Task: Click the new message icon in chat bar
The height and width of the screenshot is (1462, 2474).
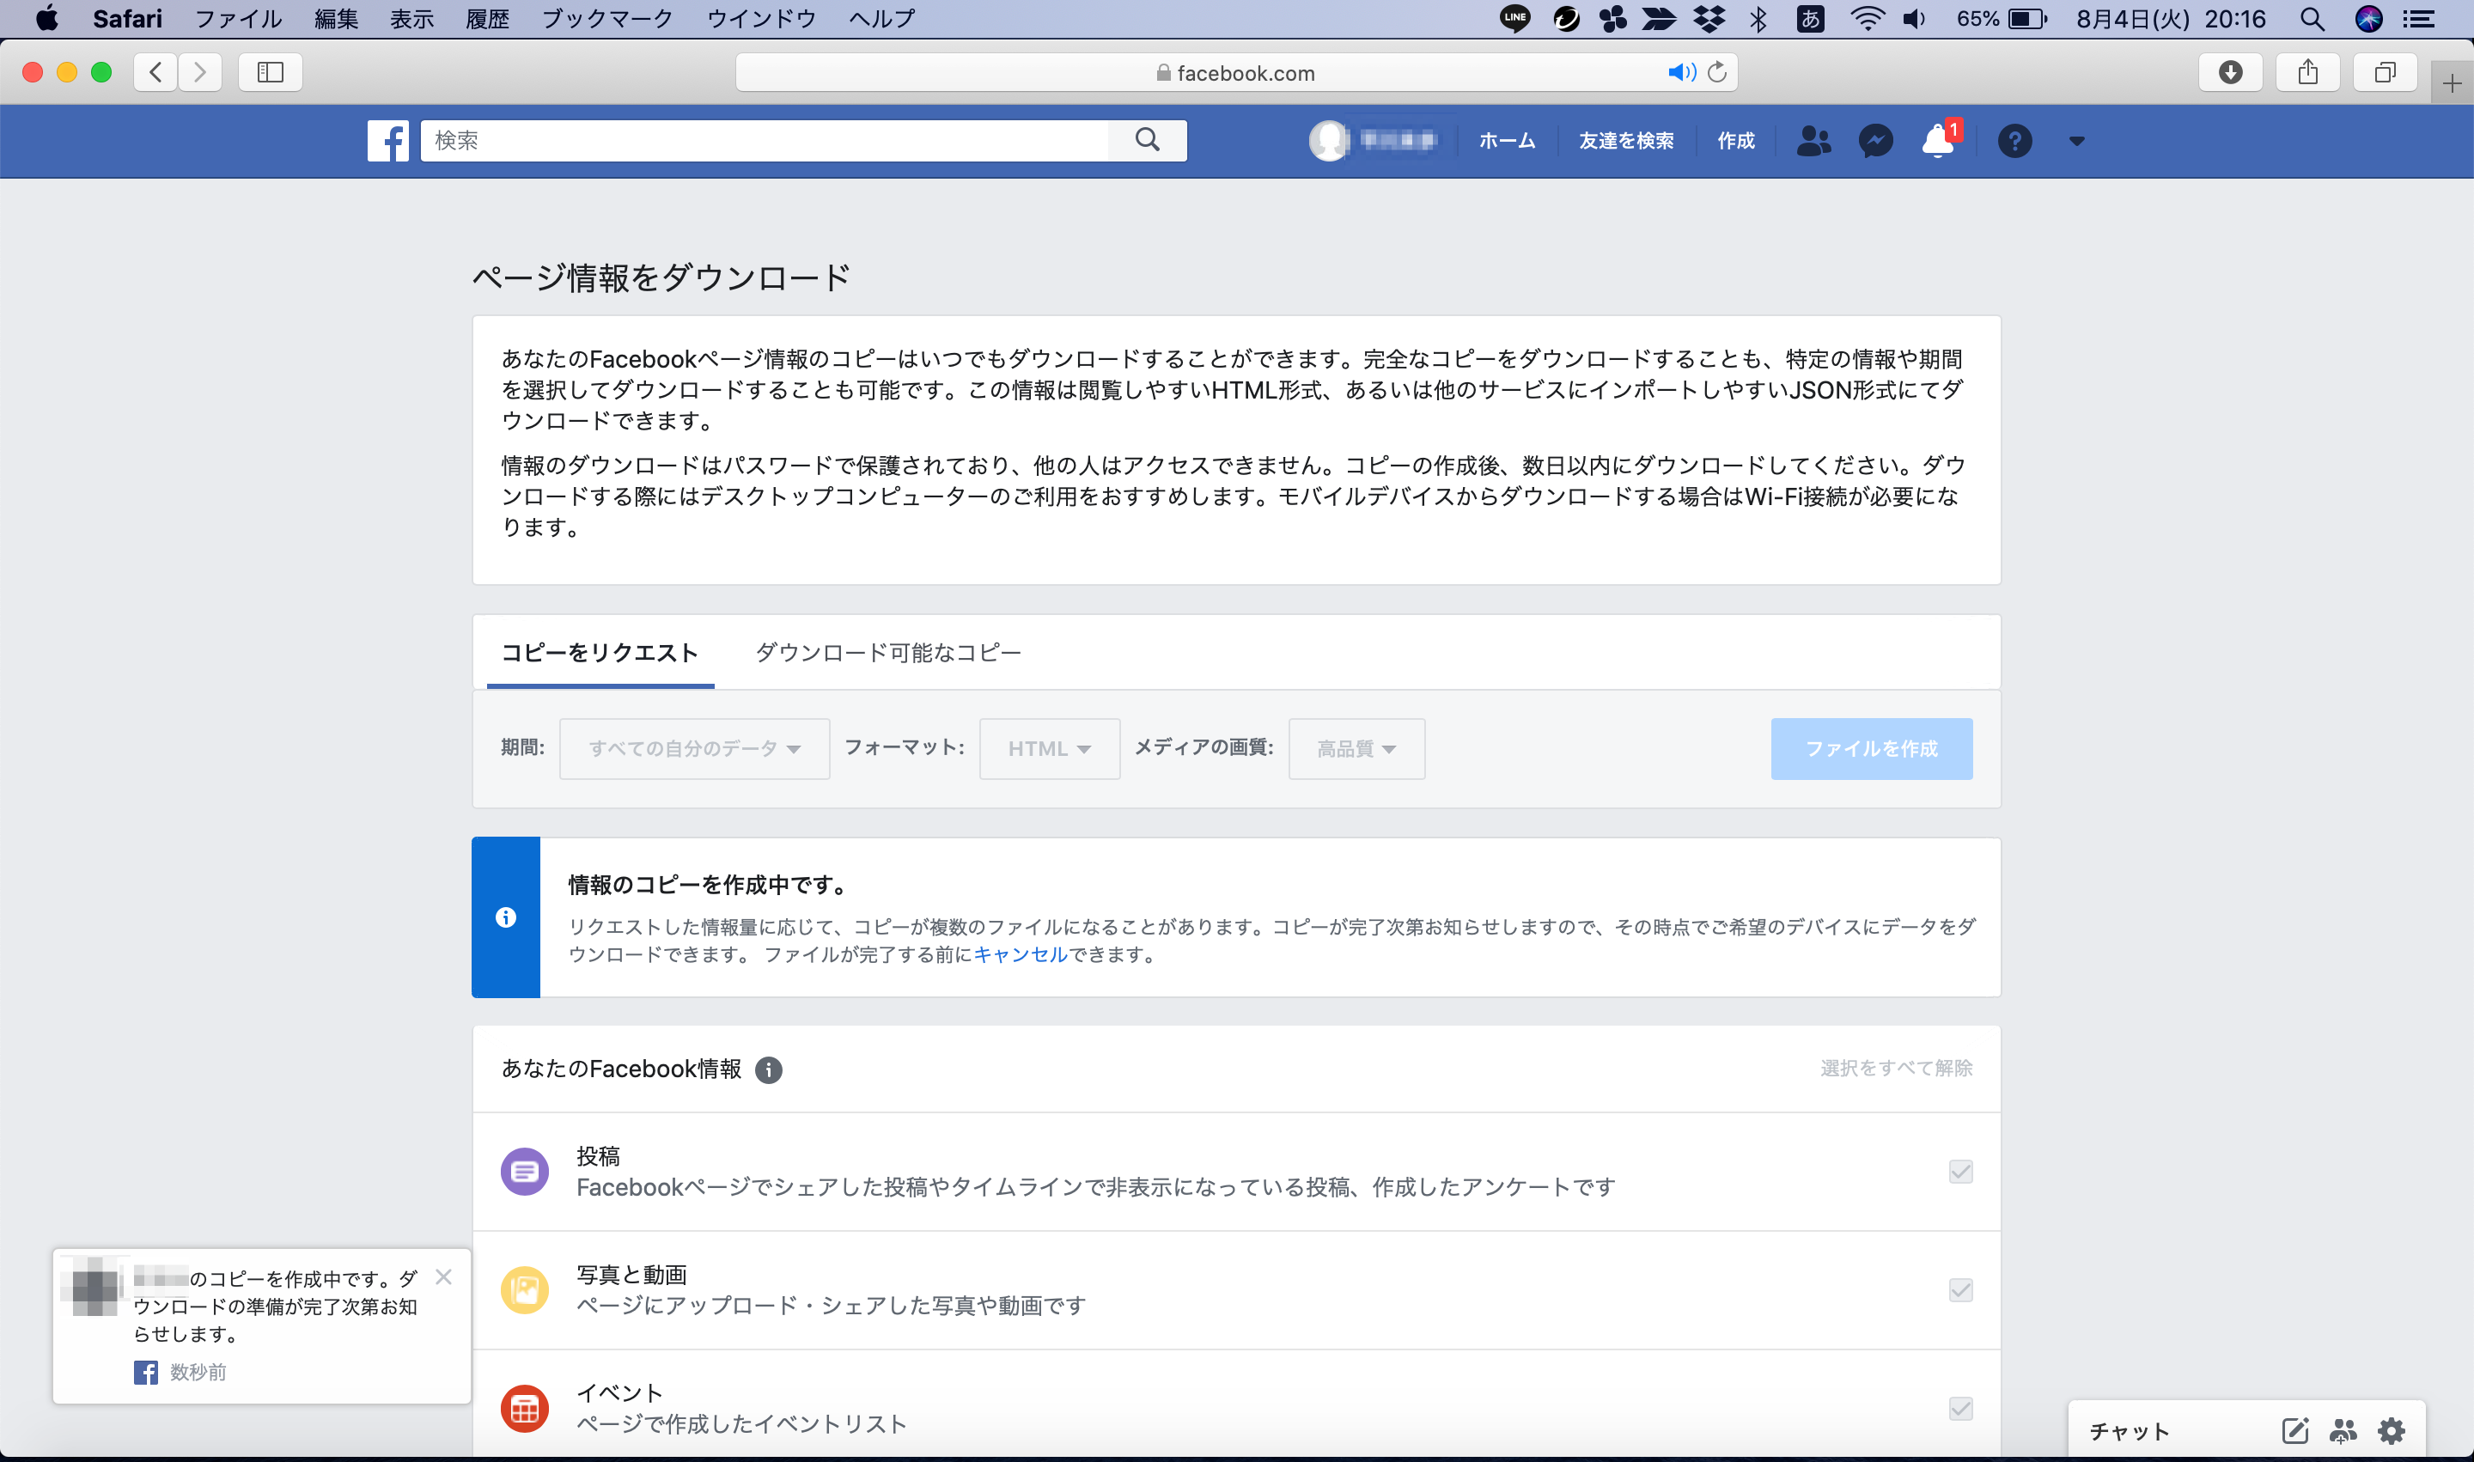Action: (2294, 1430)
